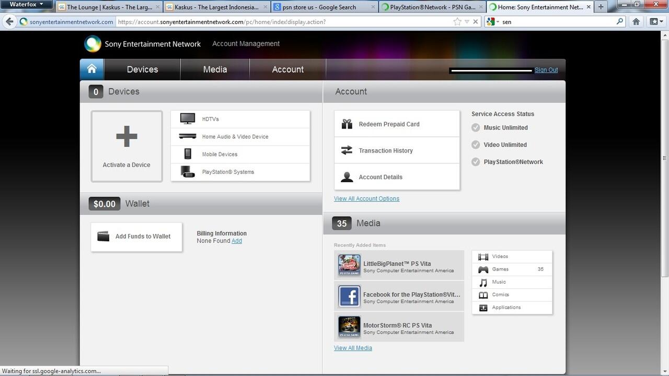Viewport: 669px width, 376px height.
Task: Select Home Audio & Video Device icon
Action: (188, 136)
